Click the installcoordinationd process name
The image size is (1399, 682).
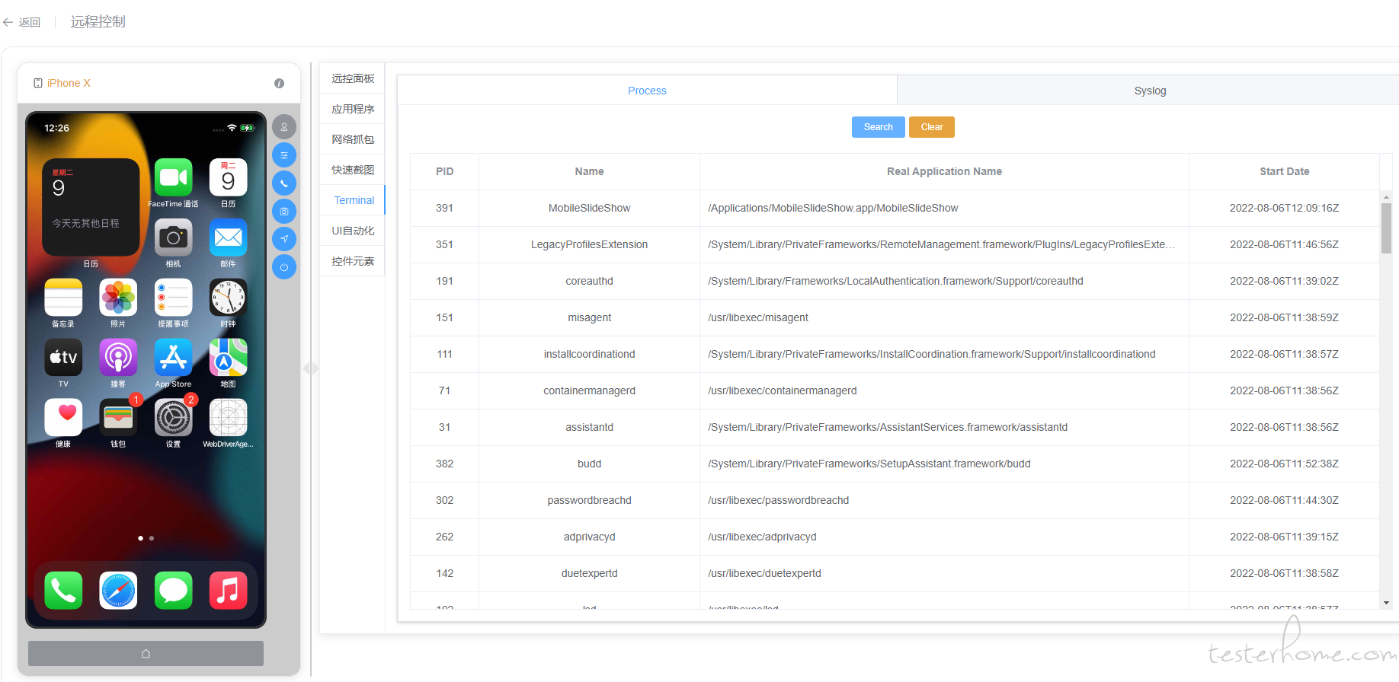(589, 354)
